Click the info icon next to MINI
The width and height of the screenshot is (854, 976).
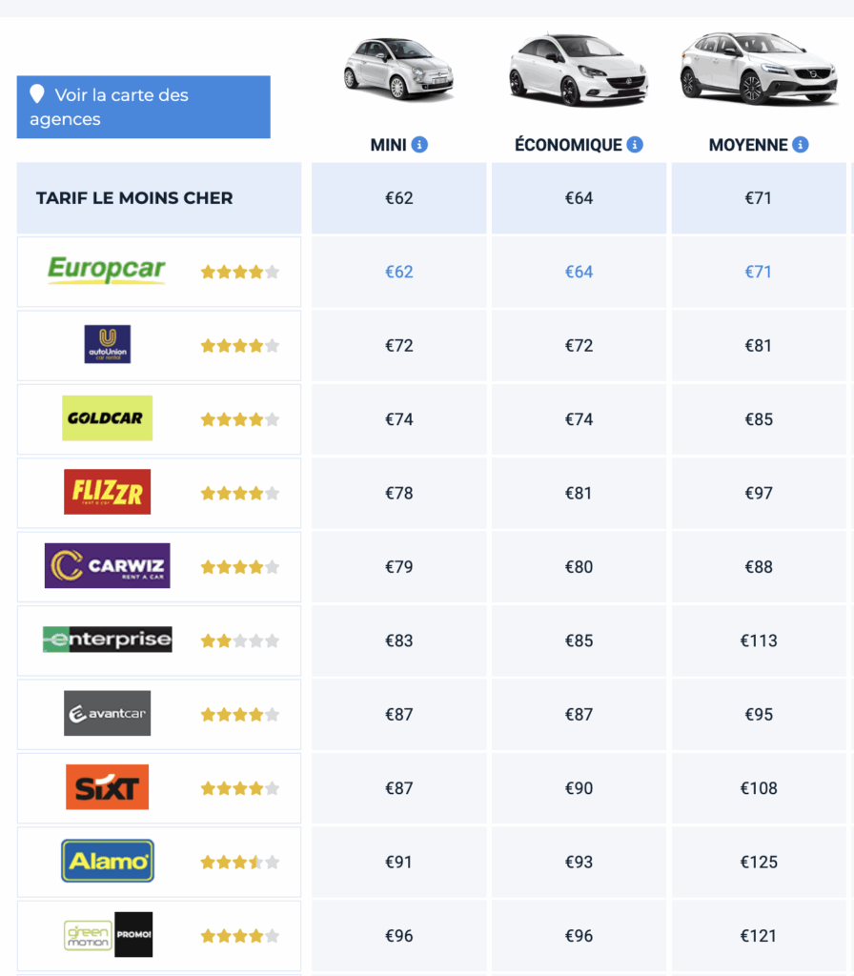[x=419, y=145]
